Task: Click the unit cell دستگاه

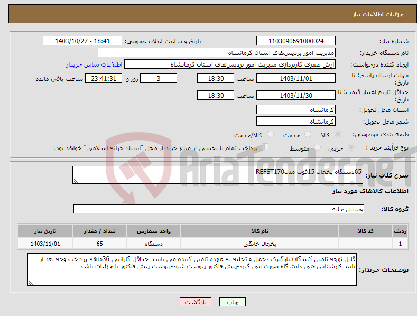Action: click(154, 244)
